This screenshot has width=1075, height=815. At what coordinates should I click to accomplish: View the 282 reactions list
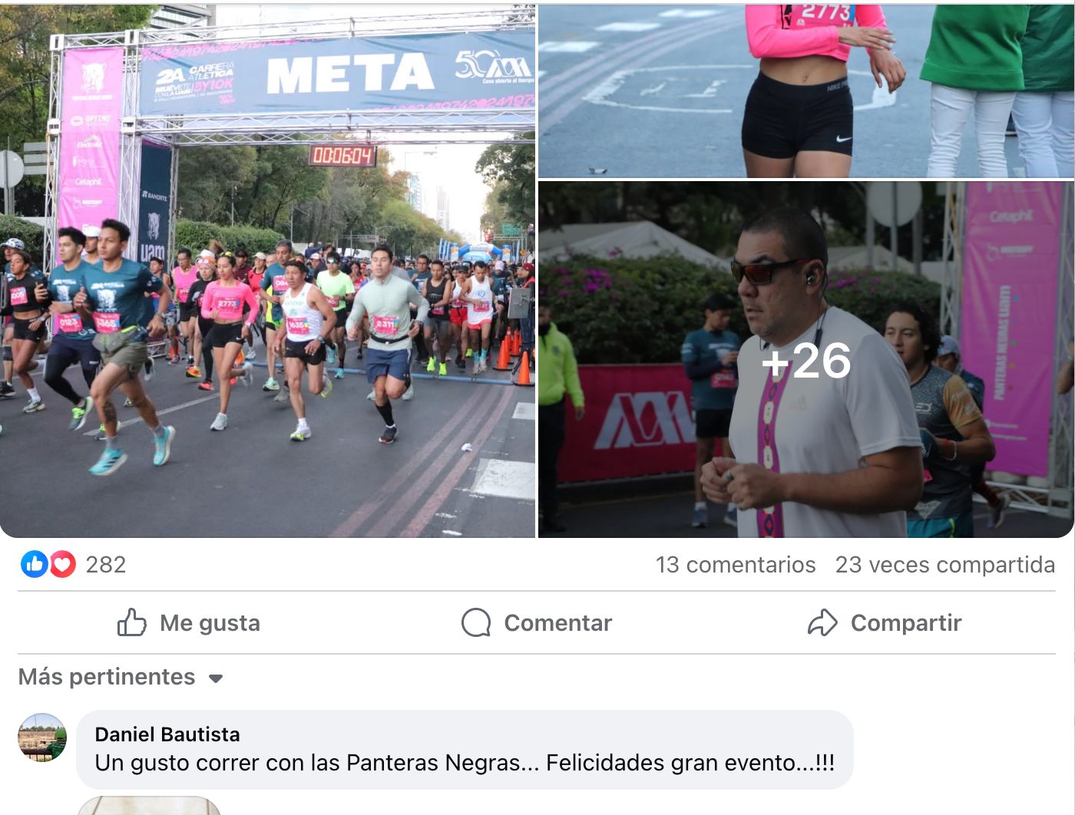tap(105, 565)
